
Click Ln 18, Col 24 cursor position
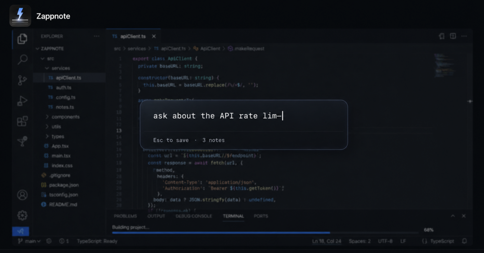click(x=327, y=241)
